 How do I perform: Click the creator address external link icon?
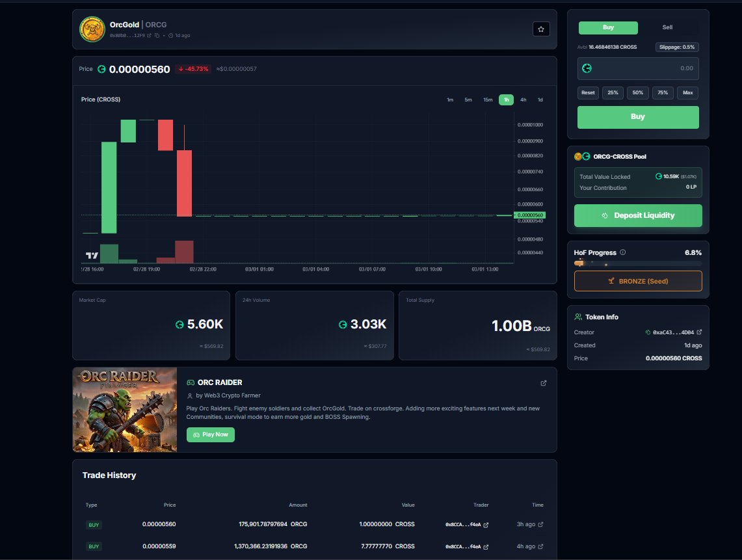700,332
